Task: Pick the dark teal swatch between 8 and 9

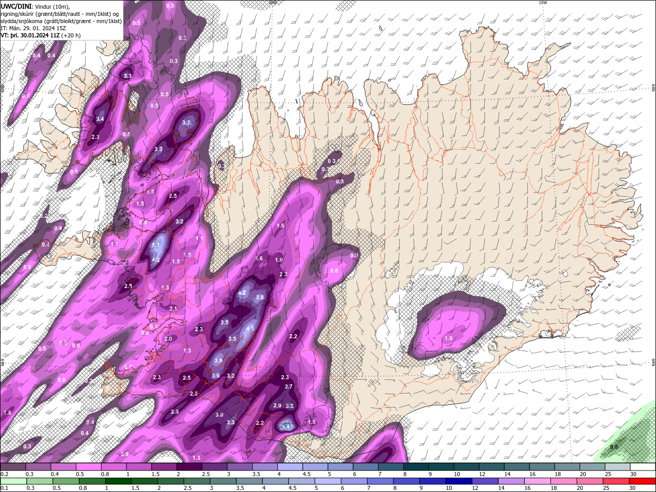Action: [416, 467]
